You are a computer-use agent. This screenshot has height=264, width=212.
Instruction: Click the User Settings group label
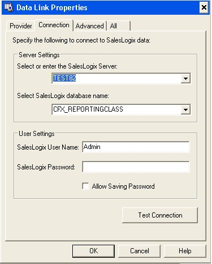37,134
